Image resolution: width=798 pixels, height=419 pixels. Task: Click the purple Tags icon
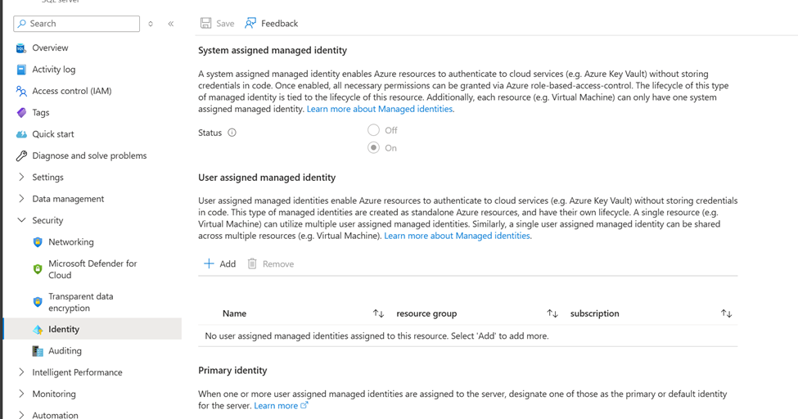click(20, 112)
